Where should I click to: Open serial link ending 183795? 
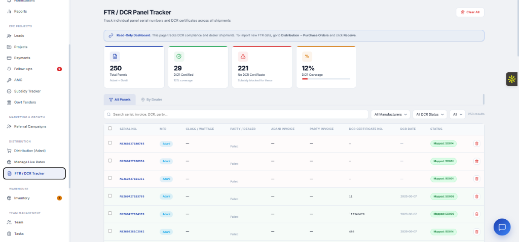pyautogui.click(x=132, y=197)
